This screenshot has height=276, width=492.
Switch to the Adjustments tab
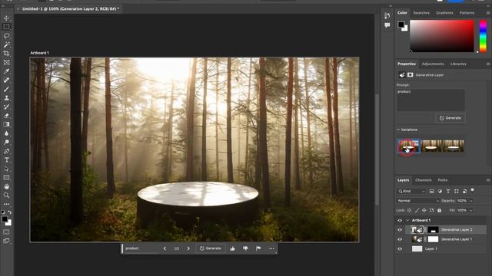(433, 64)
